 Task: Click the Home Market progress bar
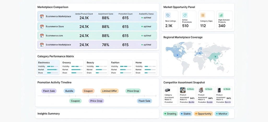(x=150, y=70)
